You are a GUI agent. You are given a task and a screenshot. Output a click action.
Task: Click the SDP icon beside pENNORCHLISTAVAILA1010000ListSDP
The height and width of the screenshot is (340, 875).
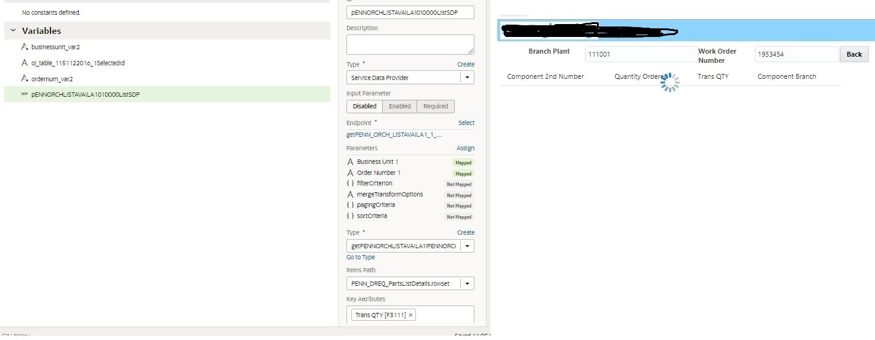[25, 94]
